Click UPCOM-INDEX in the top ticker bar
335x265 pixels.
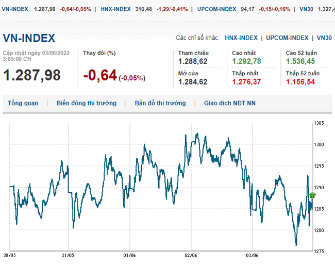tap(216, 9)
